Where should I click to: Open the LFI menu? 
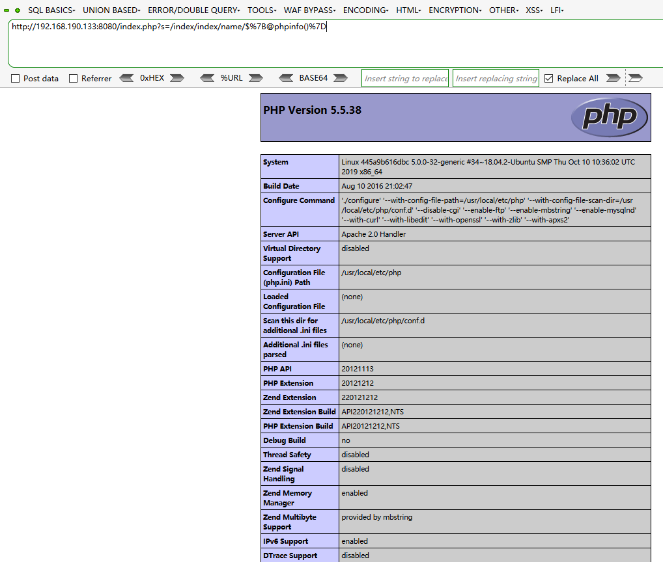pos(557,10)
